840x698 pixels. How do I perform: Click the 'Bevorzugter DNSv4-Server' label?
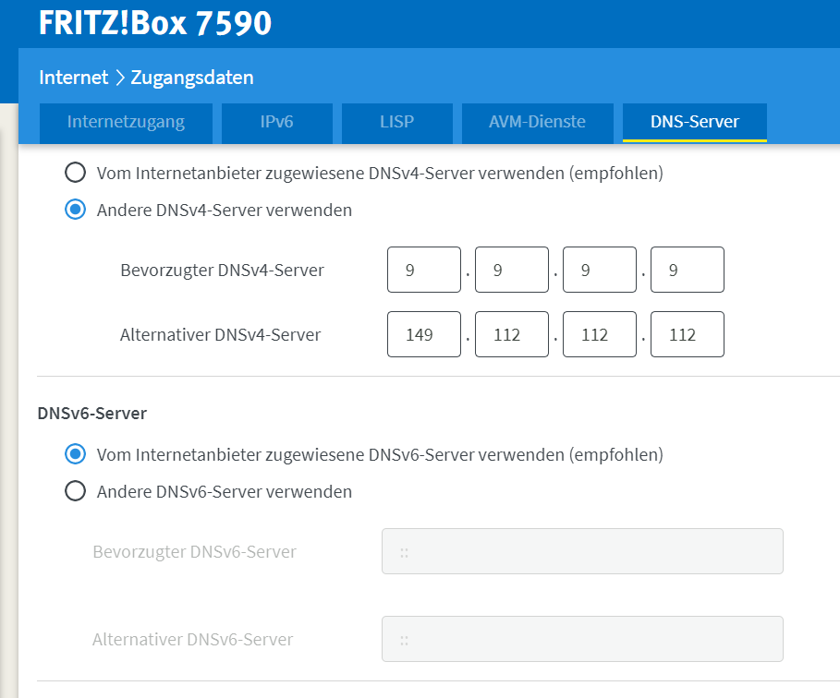click(222, 271)
